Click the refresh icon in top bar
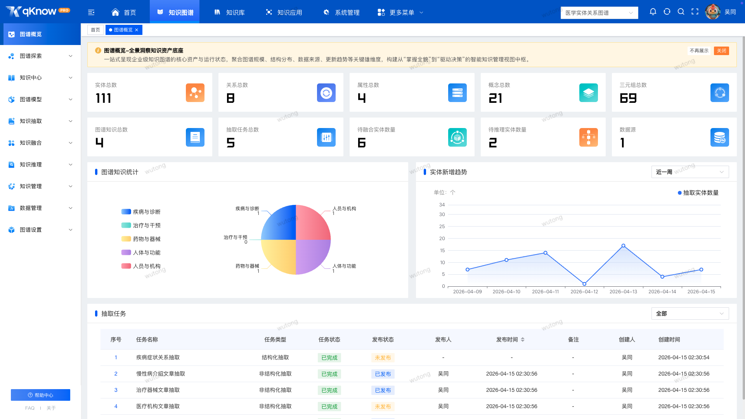This screenshot has width=745, height=419. pyautogui.click(x=667, y=12)
